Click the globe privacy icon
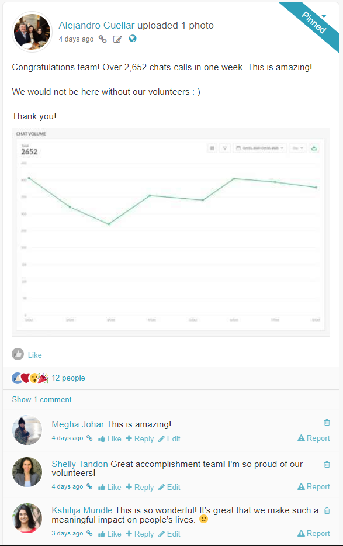The height and width of the screenshot is (546, 343). (132, 39)
